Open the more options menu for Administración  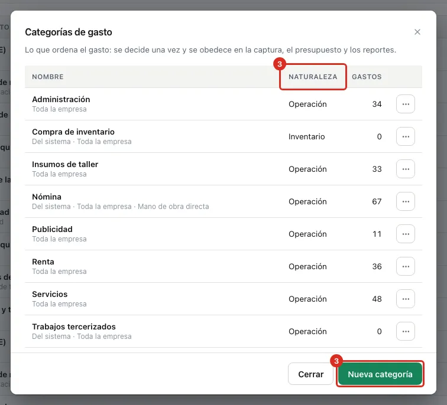406,104
